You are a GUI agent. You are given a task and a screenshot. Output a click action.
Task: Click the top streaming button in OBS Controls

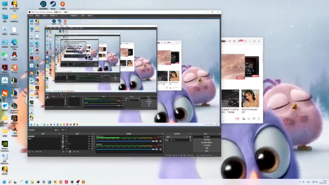(x=207, y=137)
